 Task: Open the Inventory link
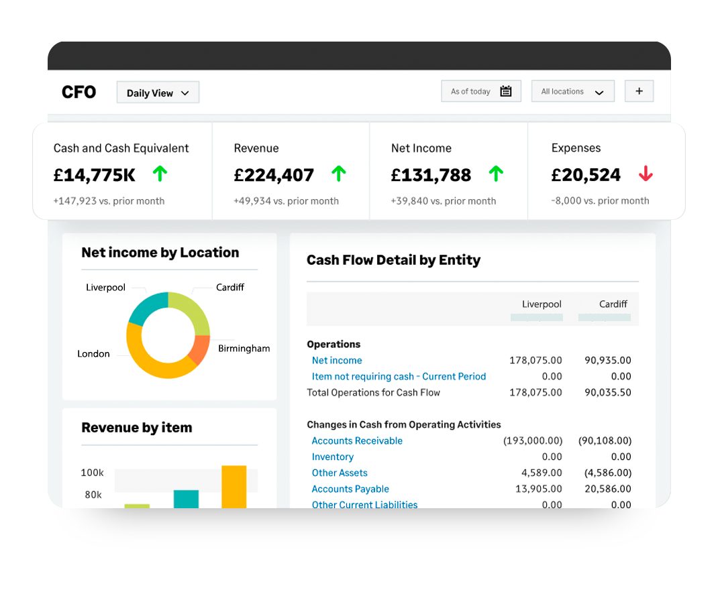click(x=333, y=457)
